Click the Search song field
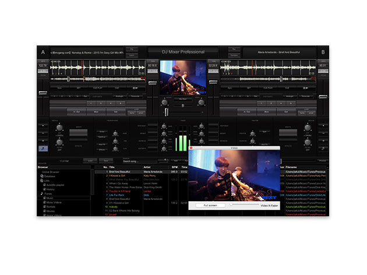This screenshot has width=367, height=275. [140, 161]
